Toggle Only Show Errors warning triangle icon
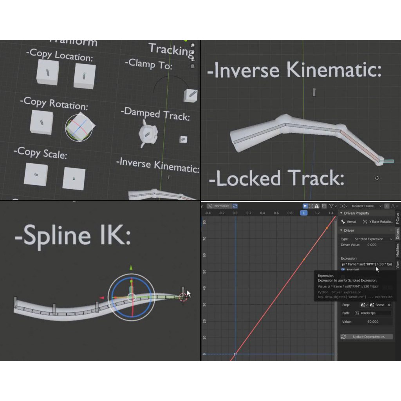This screenshot has width=401, height=401. (x=316, y=206)
